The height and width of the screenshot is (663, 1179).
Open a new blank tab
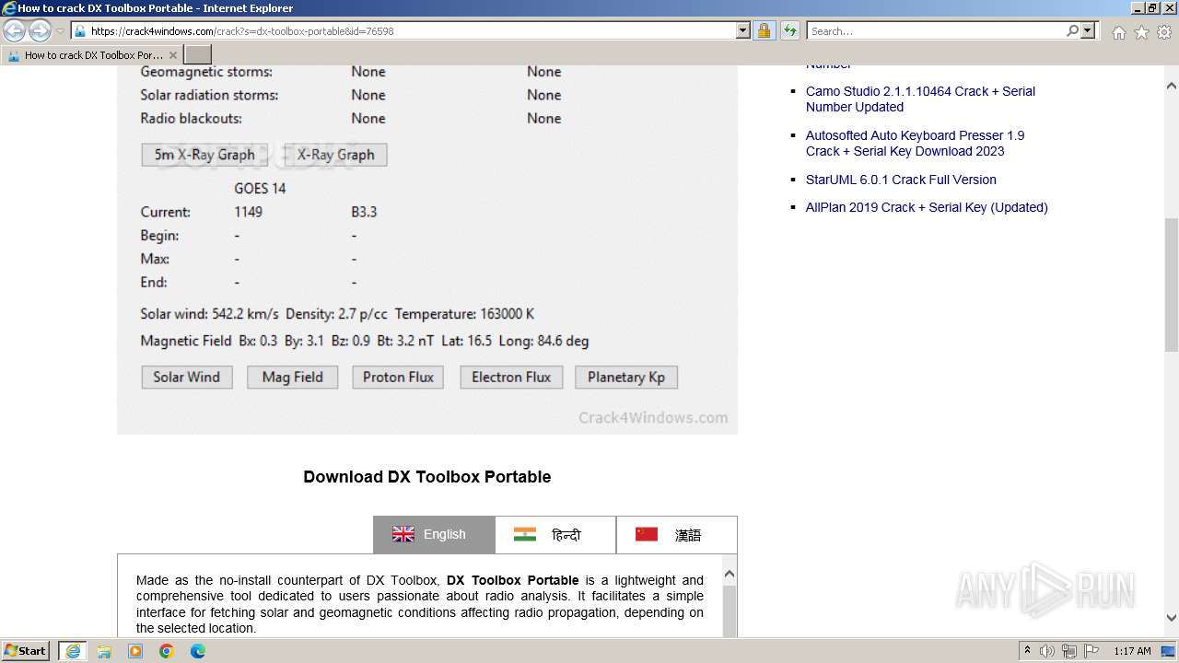[x=198, y=55]
